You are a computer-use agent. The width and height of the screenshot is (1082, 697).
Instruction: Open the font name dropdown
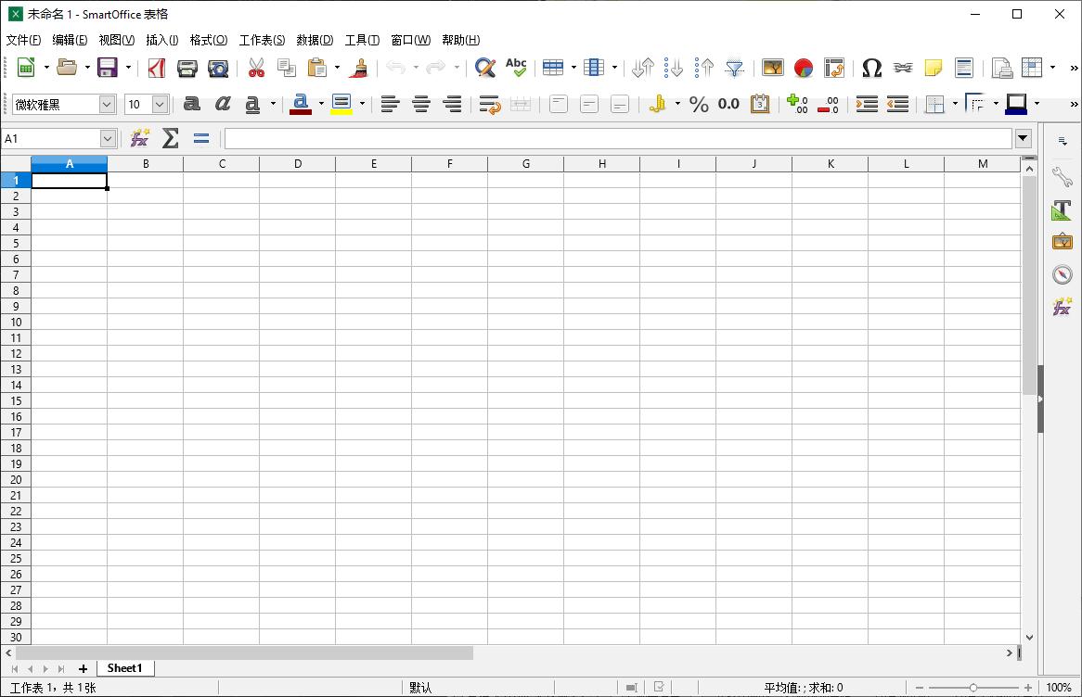[x=107, y=104]
